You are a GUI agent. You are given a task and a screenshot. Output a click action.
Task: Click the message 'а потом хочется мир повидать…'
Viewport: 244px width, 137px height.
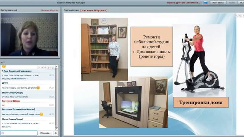20,125
